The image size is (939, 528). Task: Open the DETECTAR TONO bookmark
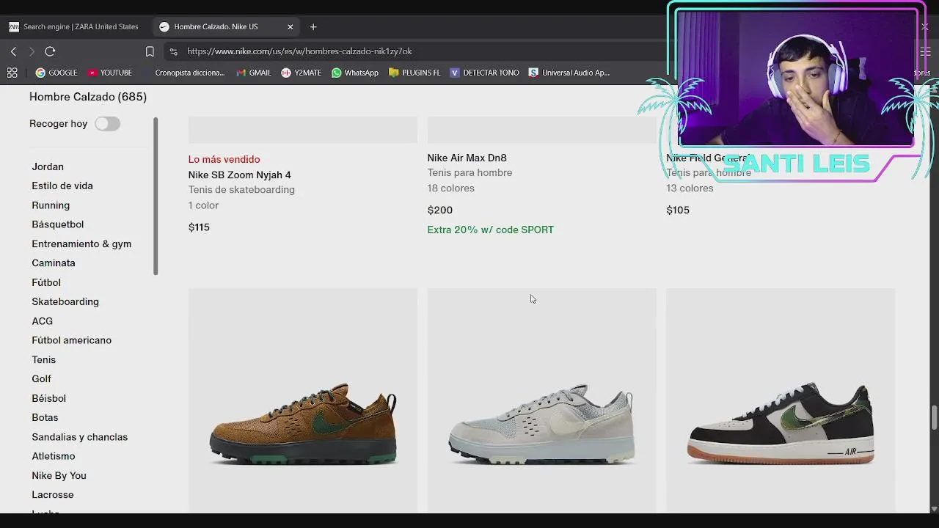484,73
